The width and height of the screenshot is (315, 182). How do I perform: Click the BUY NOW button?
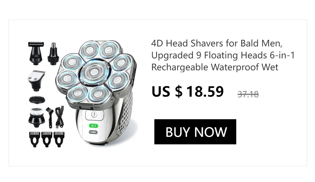point(195,132)
